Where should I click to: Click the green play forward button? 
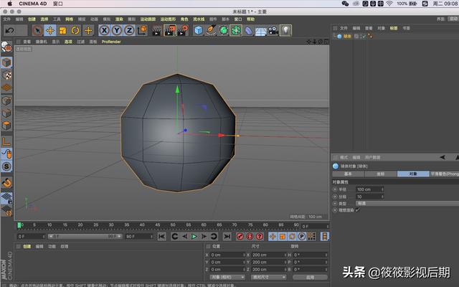pos(194,236)
